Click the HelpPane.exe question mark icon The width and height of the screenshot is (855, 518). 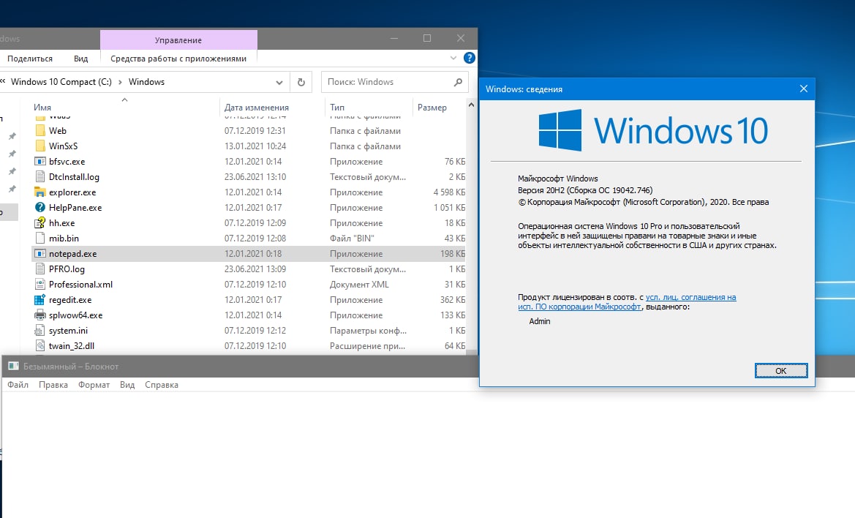pos(39,207)
